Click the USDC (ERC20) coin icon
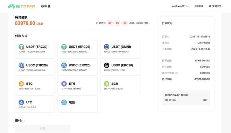 (64, 65)
